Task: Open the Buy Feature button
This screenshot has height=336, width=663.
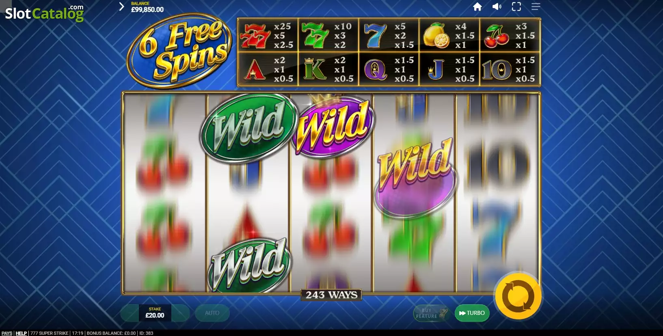Action: click(x=431, y=313)
